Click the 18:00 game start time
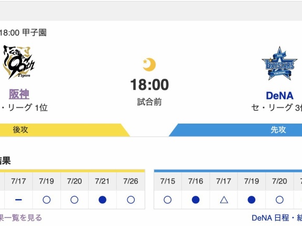302x226 pixels. [149, 85]
